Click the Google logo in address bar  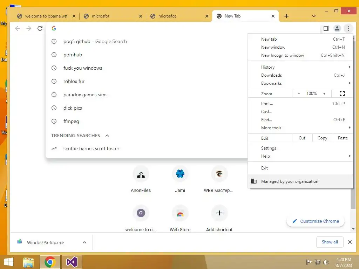[54, 28]
